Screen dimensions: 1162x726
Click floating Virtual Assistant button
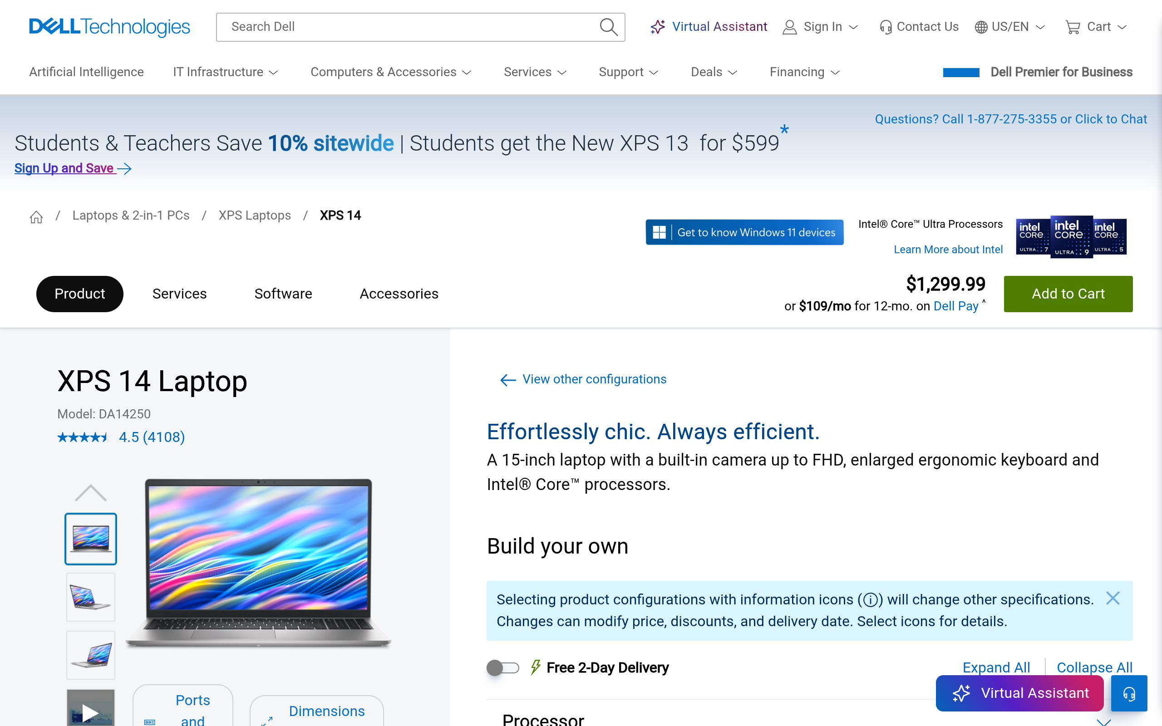[x=1020, y=693]
